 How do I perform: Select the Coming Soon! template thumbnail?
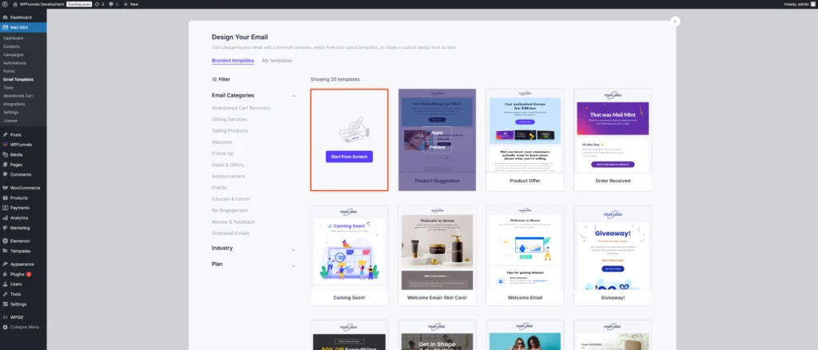click(349, 256)
